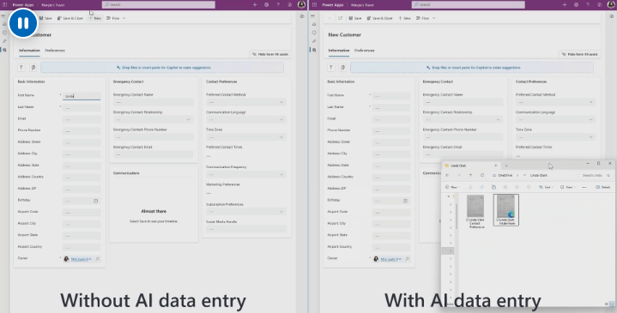Viewport: 617px width, 313px height.
Task: Click back arrow in right command bar
Action: pyautogui.click(x=330, y=18)
